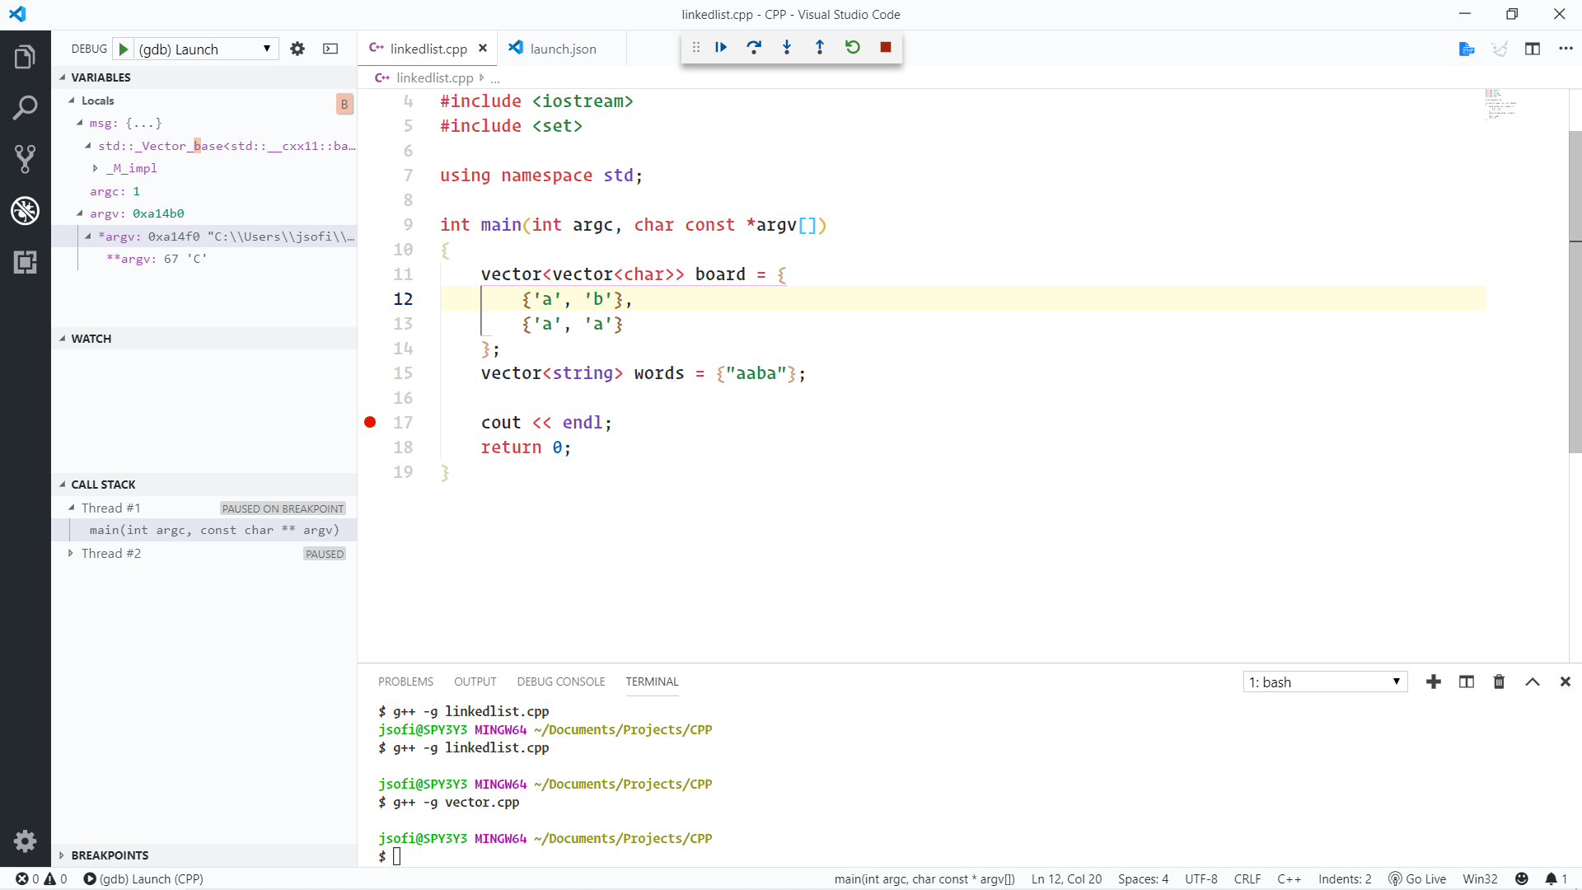This screenshot has height=890, width=1582.
Task: Maximize the terminal panel size
Action: coord(1533,682)
